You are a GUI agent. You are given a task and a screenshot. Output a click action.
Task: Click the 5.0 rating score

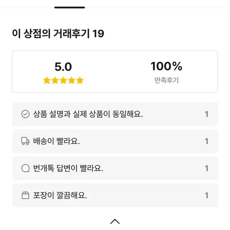[x=63, y=67]
